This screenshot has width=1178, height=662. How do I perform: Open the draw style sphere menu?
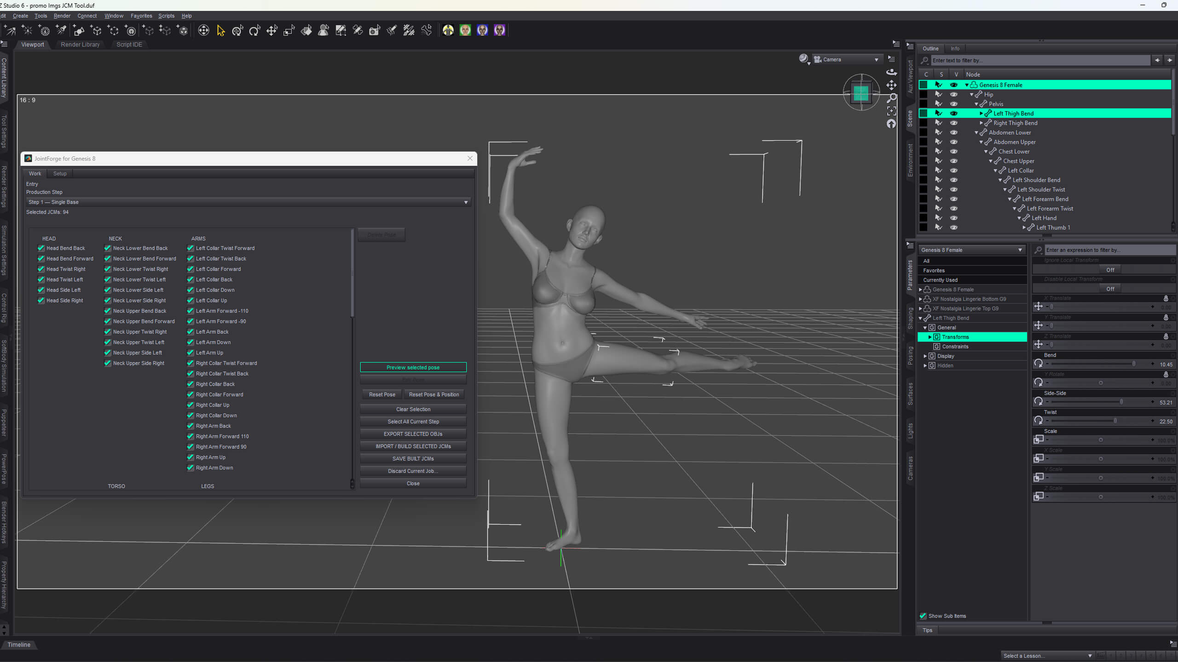coord(804,59)
